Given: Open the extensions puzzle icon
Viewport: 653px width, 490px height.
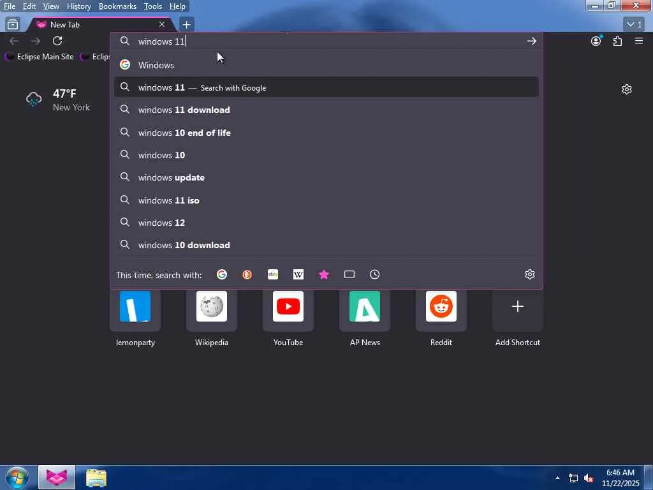Looking at the screenshot, I should [x=617, y=41].
